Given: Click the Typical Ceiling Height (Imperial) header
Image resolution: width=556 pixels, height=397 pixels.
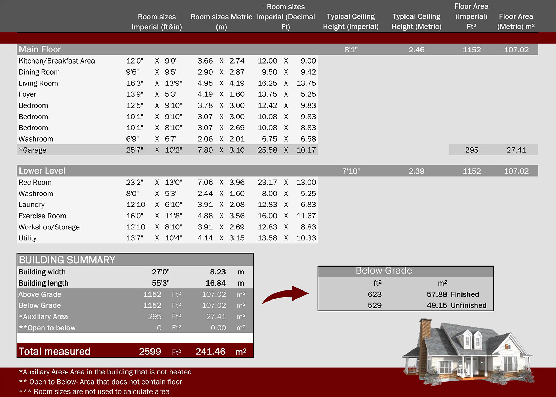Looking at the screenshot, I should [x=351, y=22].
